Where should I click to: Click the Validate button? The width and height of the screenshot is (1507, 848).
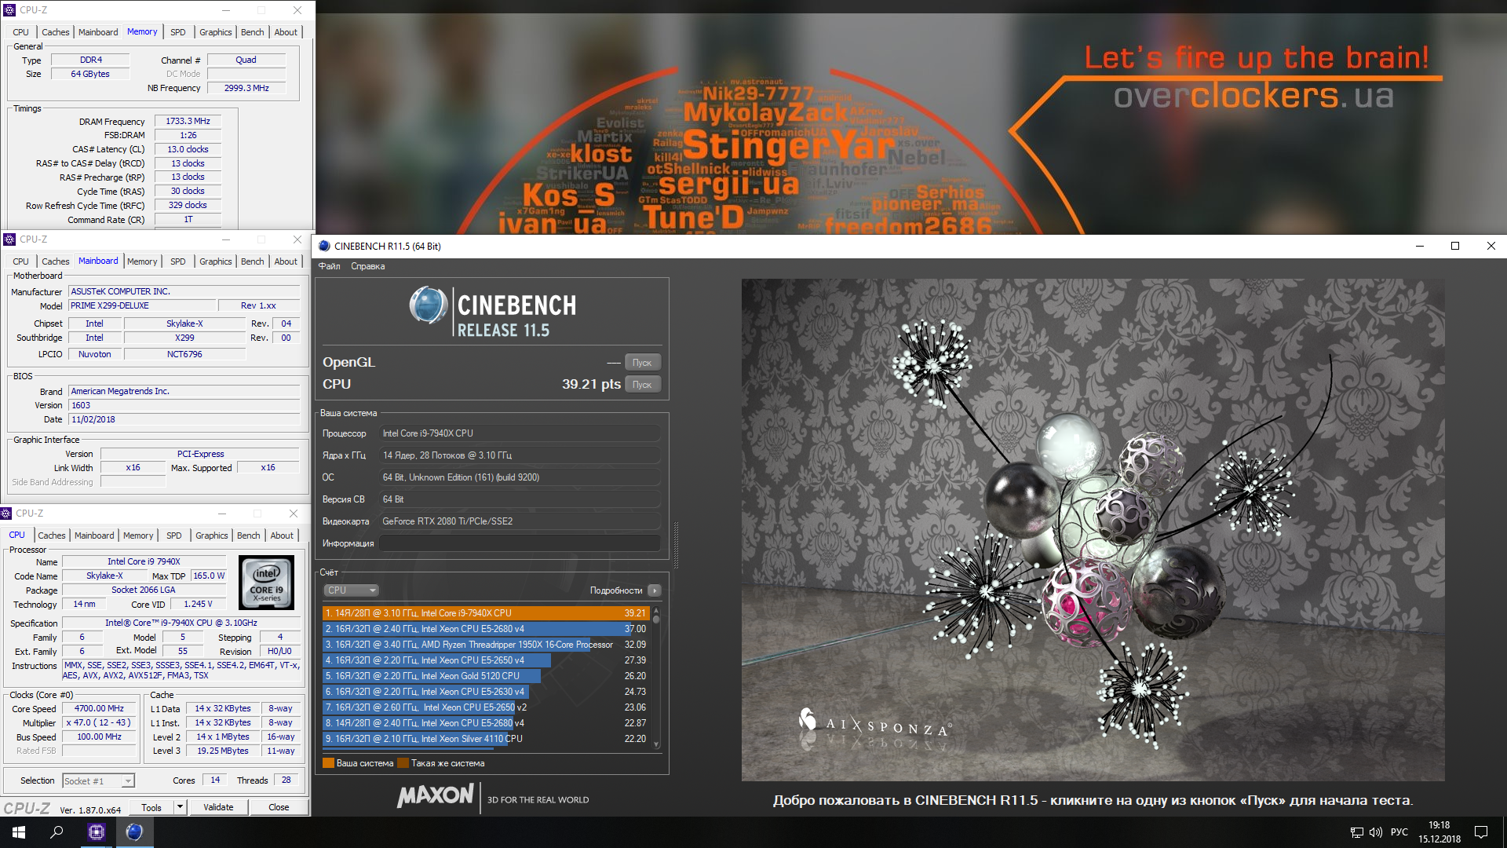[x=218, y=807]
